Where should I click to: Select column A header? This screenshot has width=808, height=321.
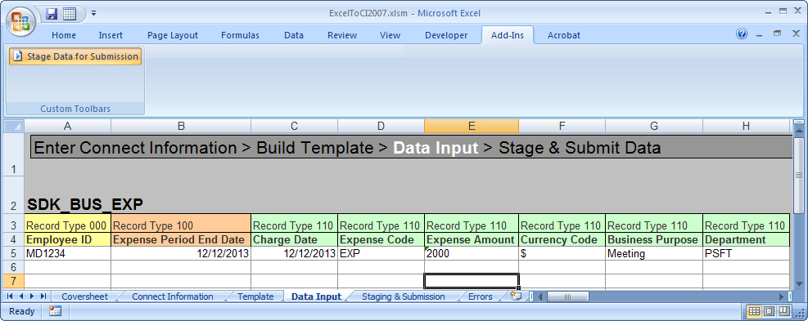67,127
